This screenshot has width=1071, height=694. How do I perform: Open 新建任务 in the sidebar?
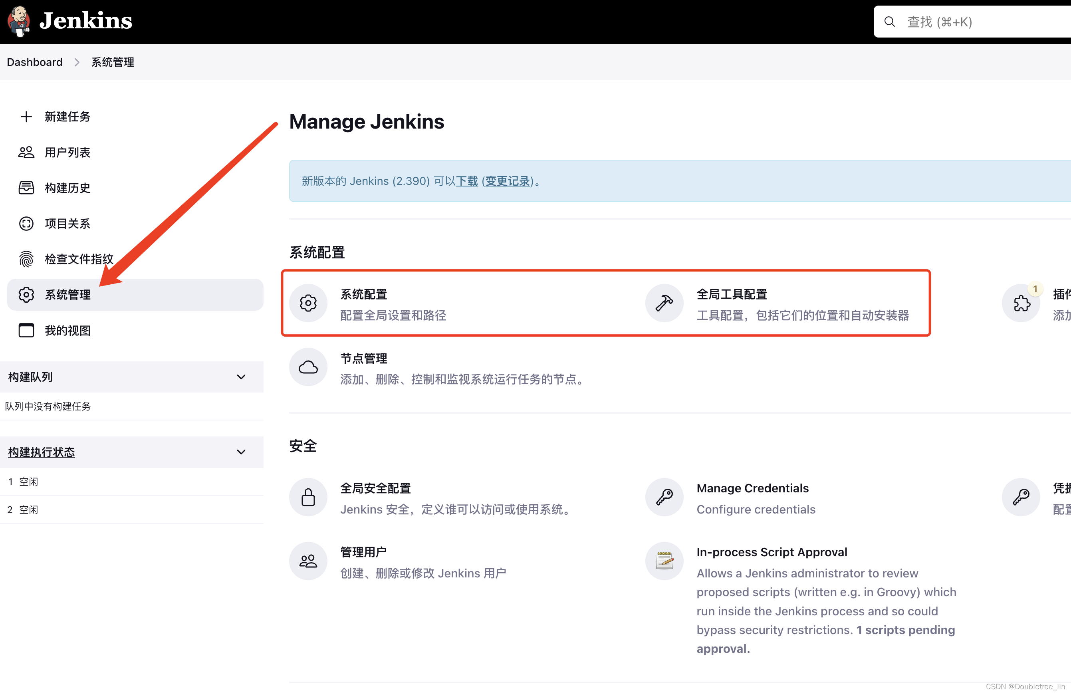67,117
